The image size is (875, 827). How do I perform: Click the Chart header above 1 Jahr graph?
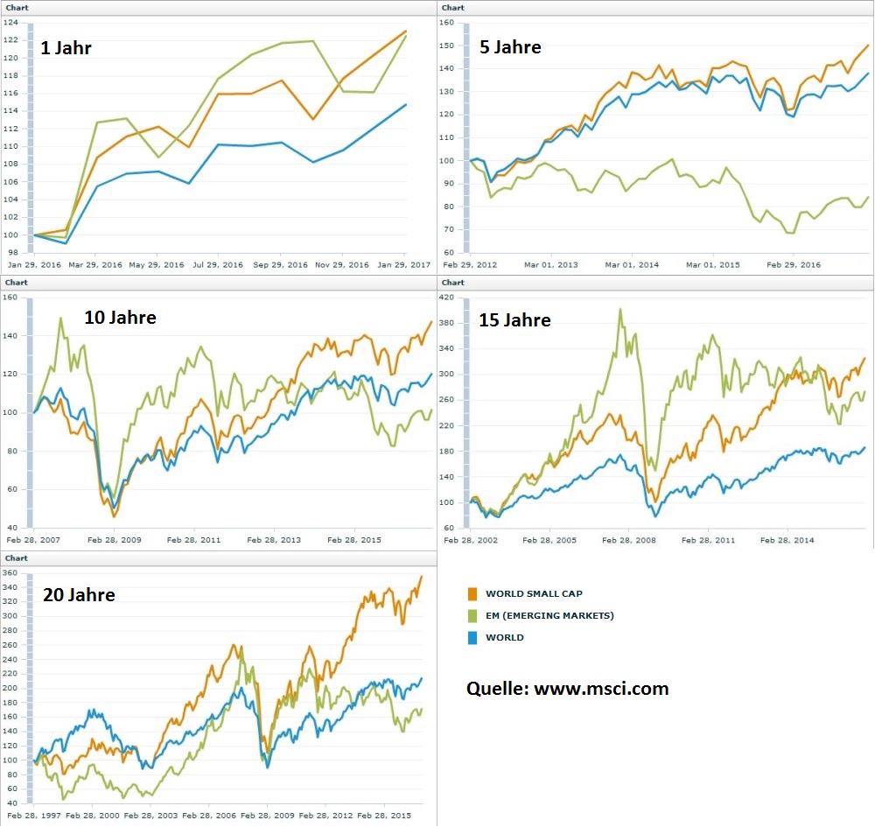tap(17, 7)
